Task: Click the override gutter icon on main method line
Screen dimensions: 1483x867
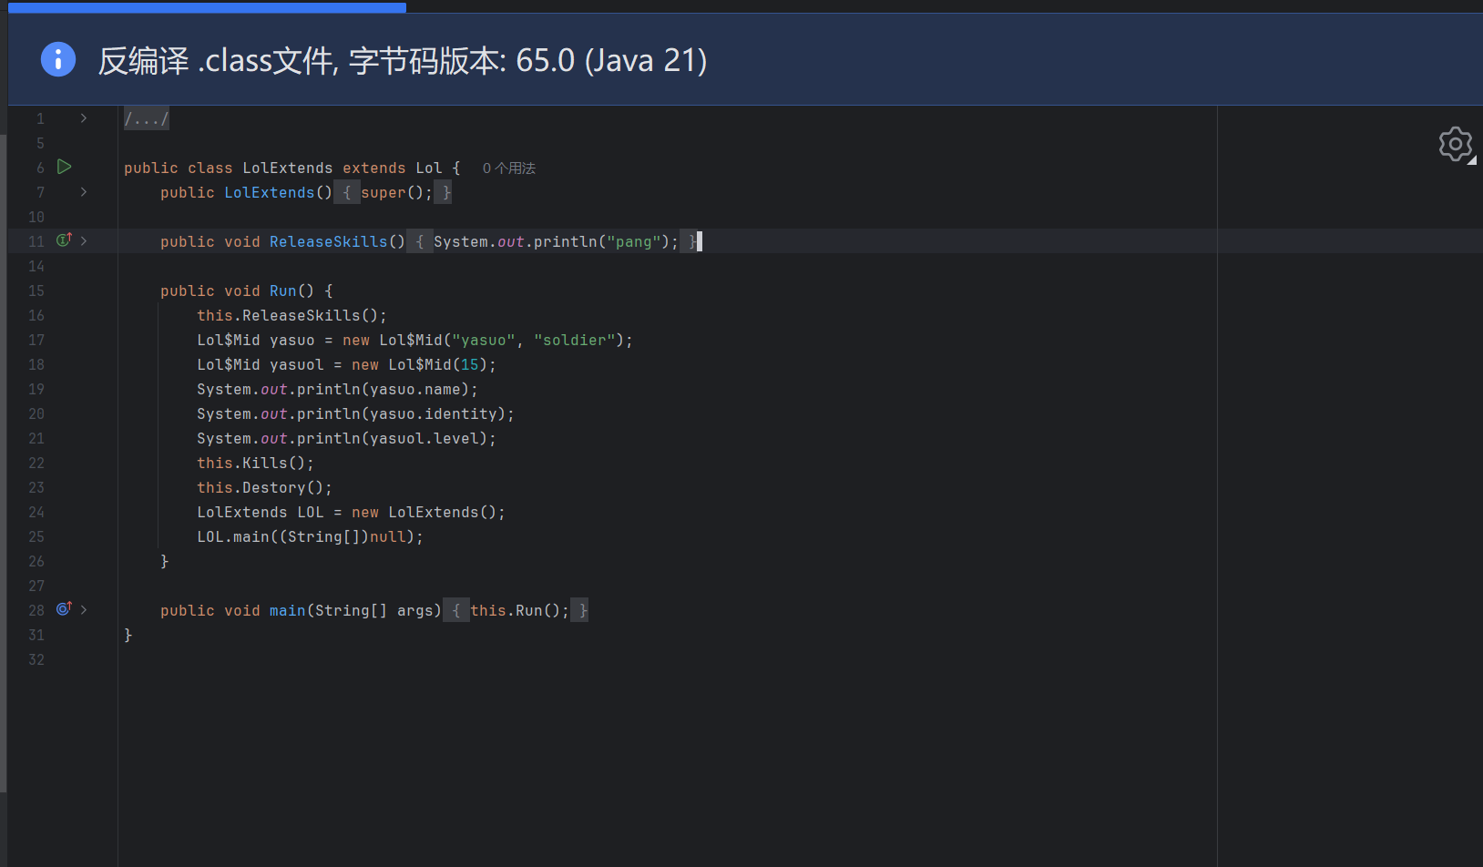Action: [64, 609]
